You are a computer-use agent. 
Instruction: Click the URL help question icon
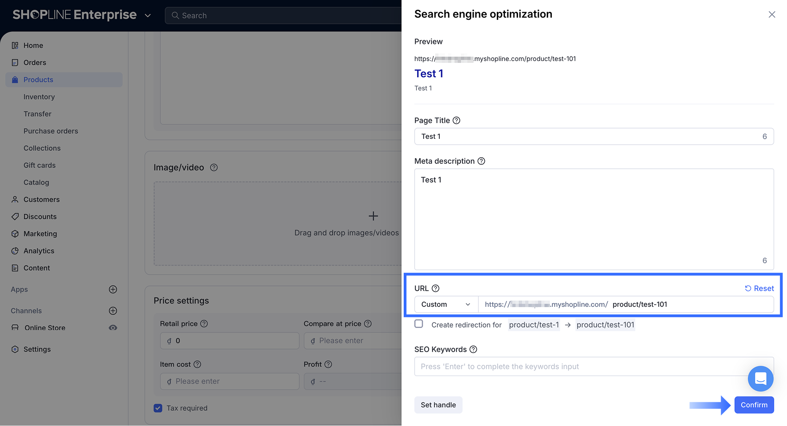coord(436,288)
